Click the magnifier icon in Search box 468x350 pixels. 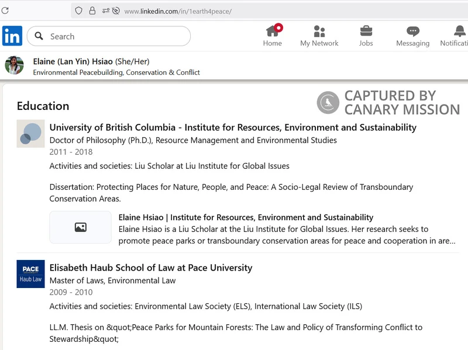39,36
